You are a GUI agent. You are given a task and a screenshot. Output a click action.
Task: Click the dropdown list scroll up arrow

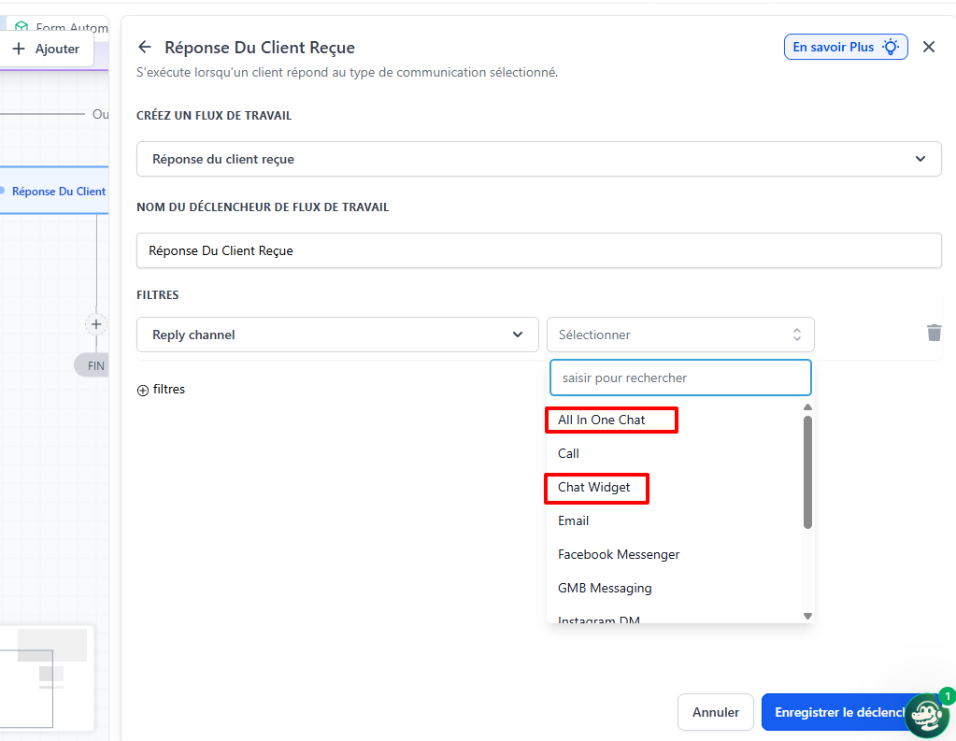click(807, 406)
